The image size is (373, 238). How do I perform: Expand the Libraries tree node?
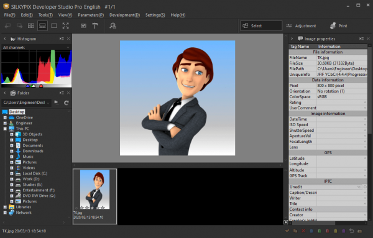coord(5,207)
